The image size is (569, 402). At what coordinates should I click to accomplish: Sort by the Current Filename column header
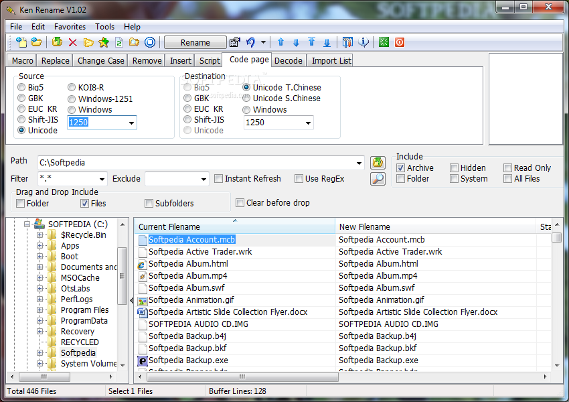pos(235,226)
